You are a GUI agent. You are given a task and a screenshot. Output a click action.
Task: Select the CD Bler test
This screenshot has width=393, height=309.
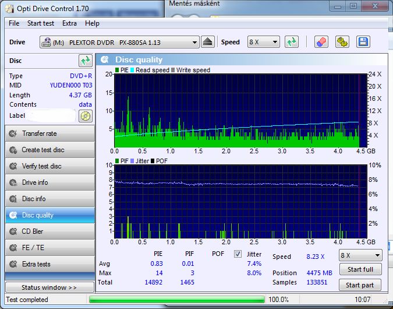[x=49, y=231]
